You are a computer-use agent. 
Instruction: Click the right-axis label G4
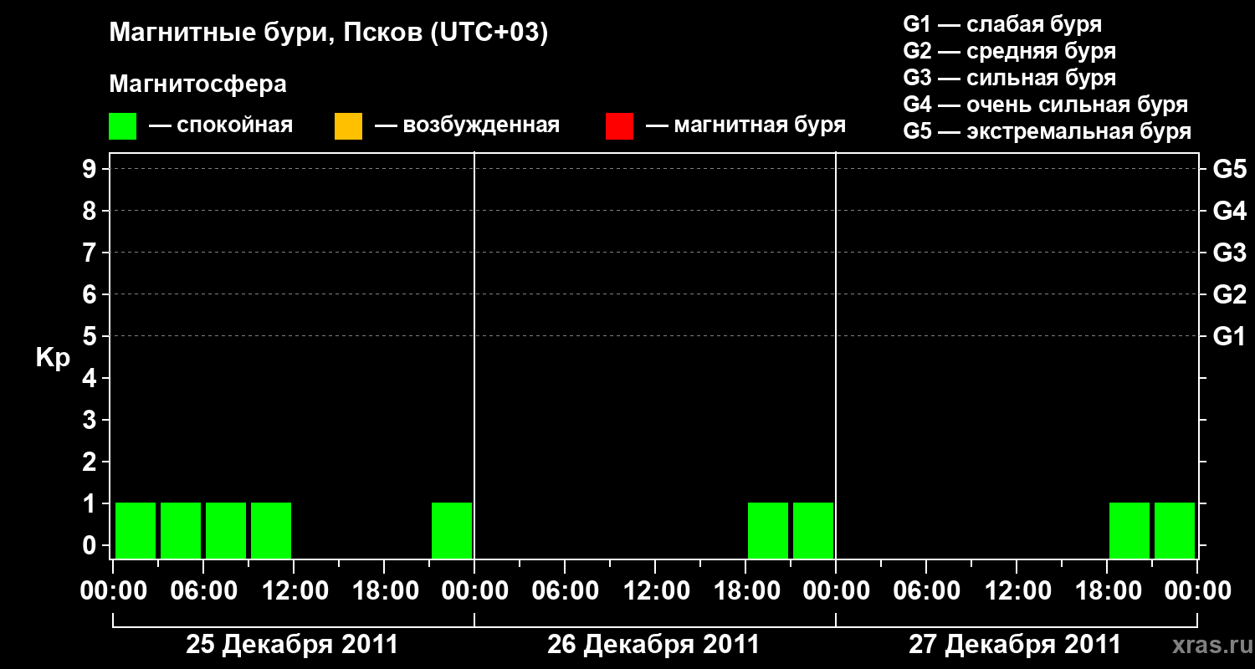coord(1230,211)
